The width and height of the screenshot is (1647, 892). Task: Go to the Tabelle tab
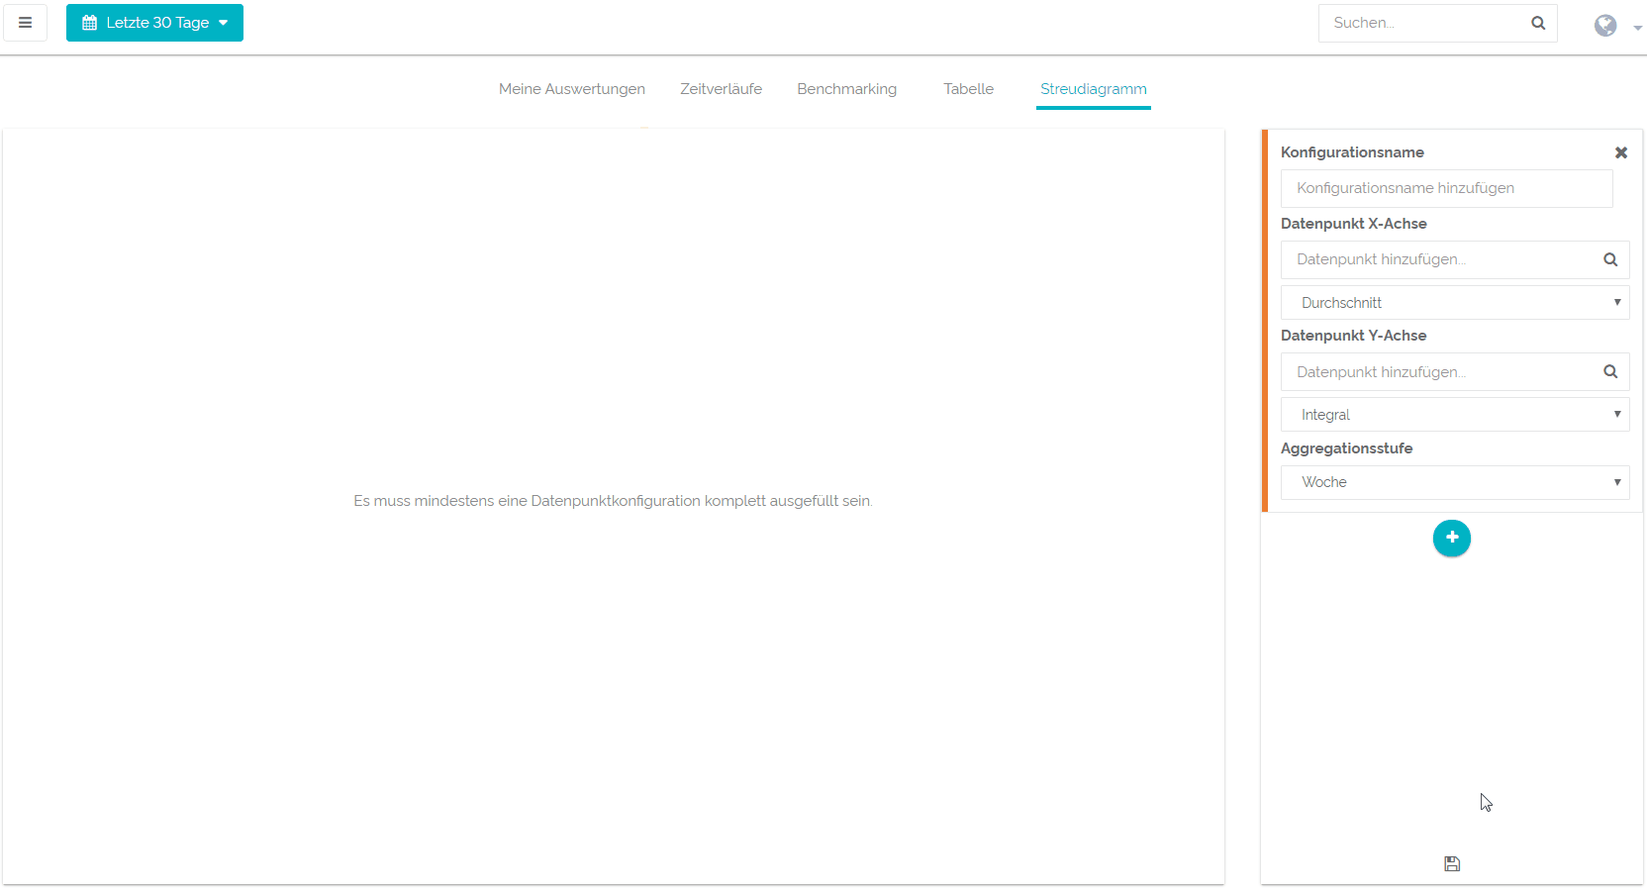click(968, 89)
